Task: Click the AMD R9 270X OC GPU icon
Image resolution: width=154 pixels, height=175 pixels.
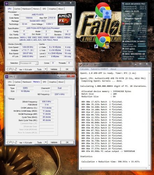Action: (x=123, y=24)
